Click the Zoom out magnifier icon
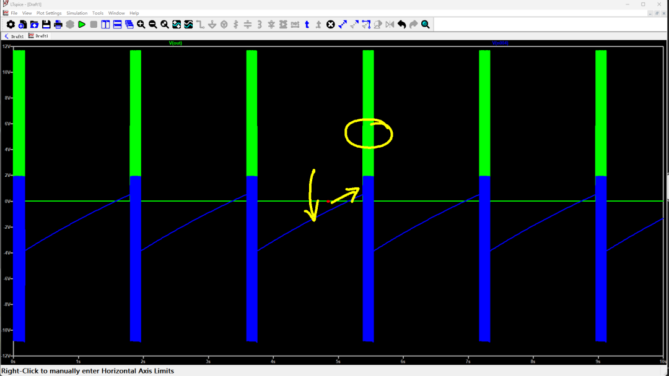The image size is (669, 376). (153, 24)
